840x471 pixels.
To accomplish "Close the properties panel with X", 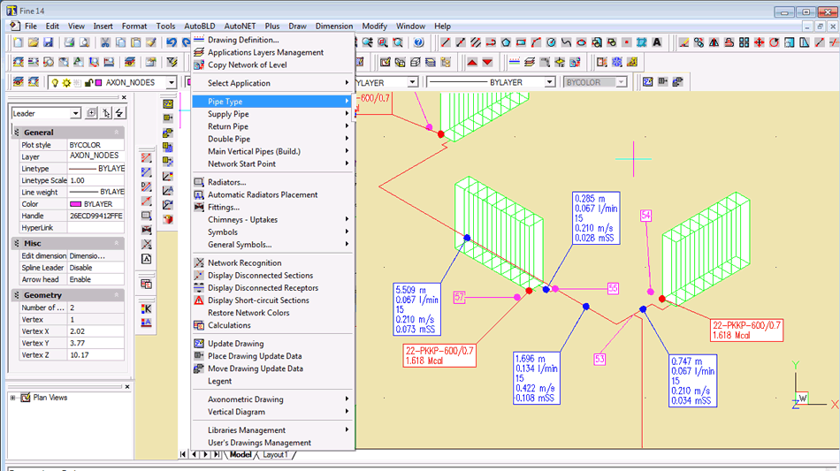I will pos(124,97).
